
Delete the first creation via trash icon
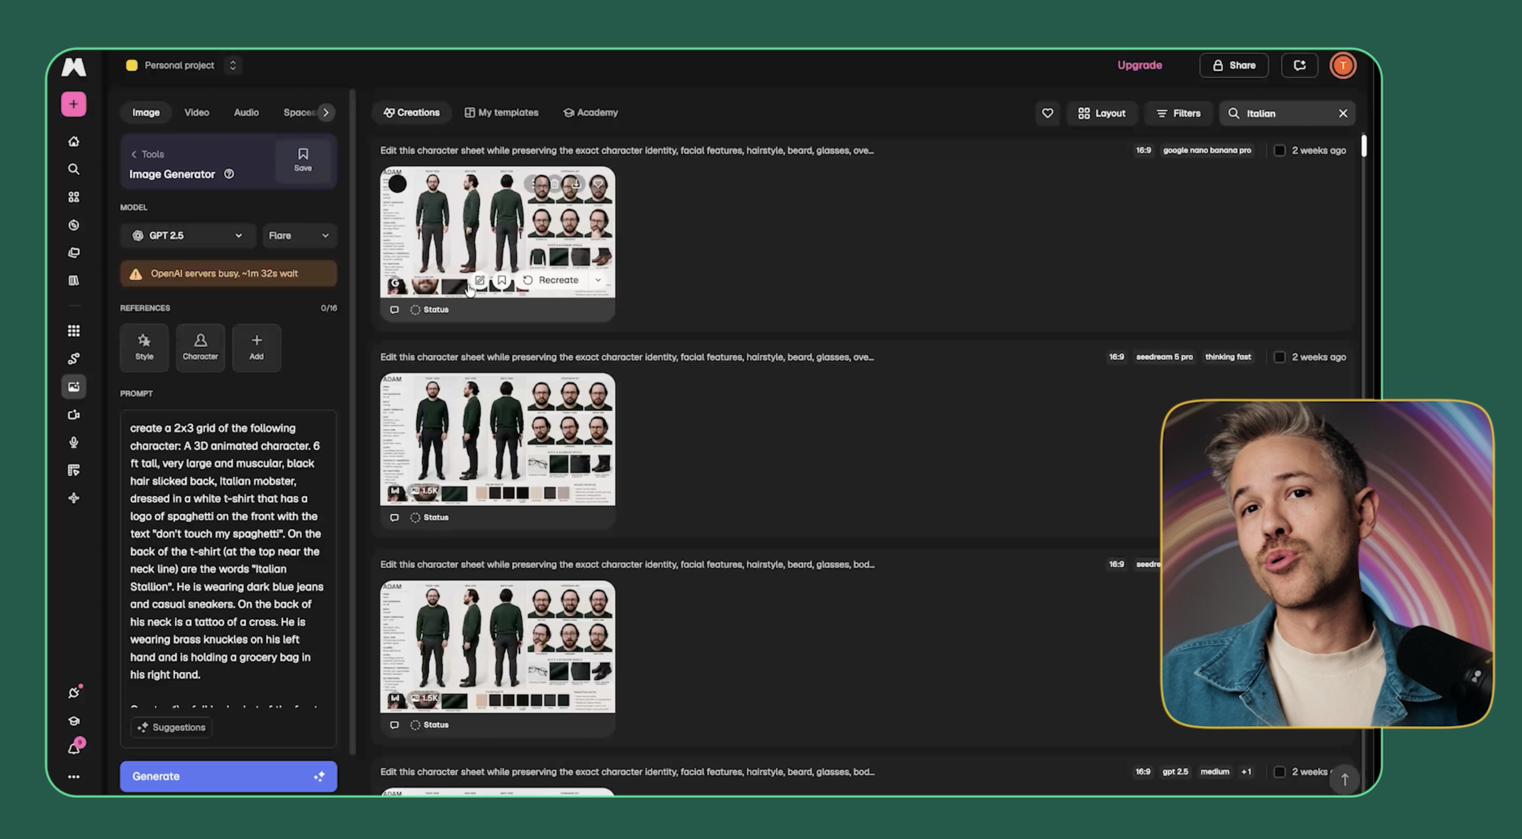pos(555,183)
